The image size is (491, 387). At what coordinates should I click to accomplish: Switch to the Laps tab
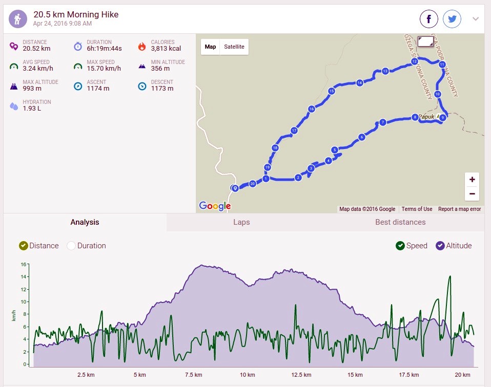[241, 222]
